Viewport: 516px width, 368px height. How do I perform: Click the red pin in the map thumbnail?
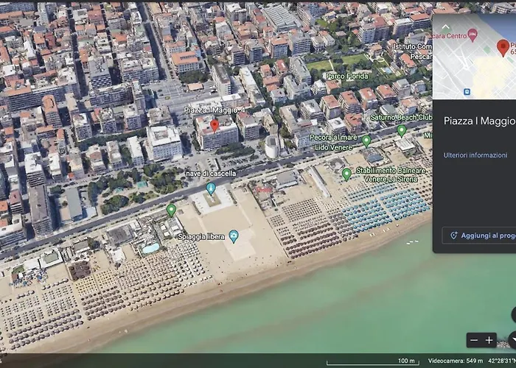[503, 48]
